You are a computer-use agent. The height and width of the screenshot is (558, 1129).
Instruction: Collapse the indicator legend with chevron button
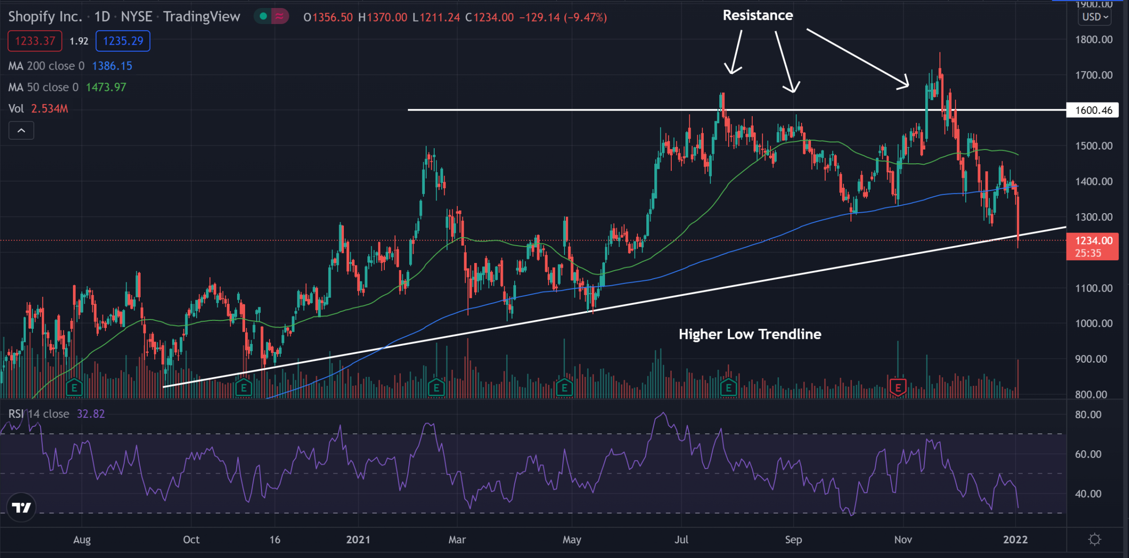pos(21,130)
